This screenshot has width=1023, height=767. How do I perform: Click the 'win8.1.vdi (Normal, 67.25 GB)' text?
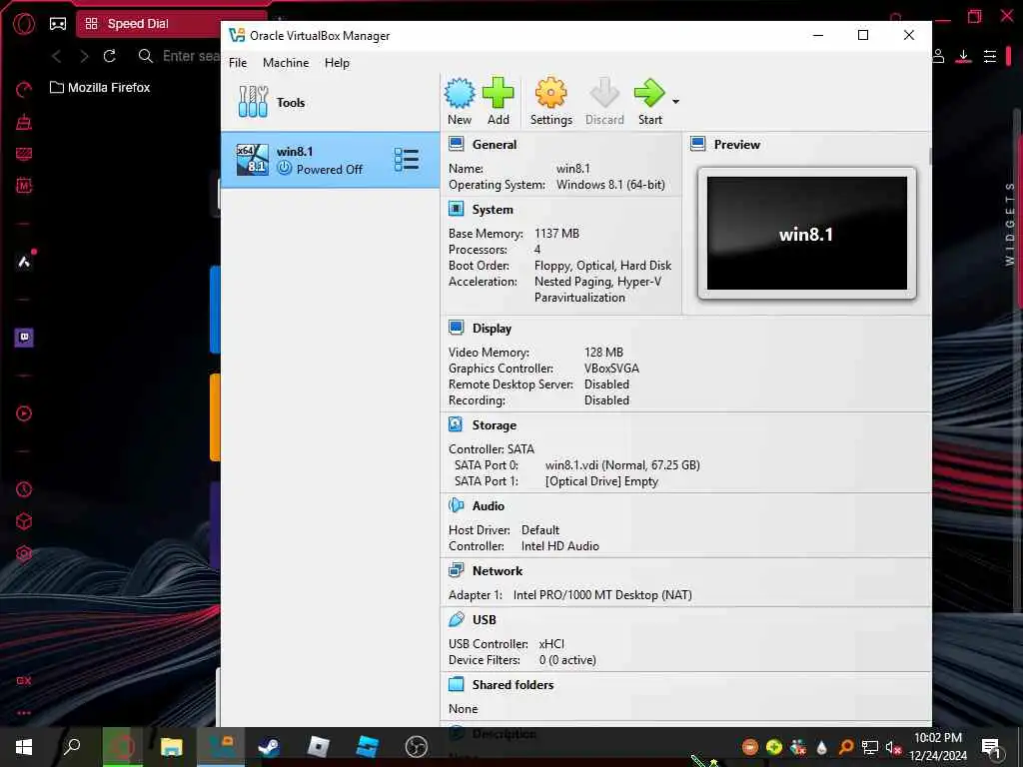pos(622,465)
